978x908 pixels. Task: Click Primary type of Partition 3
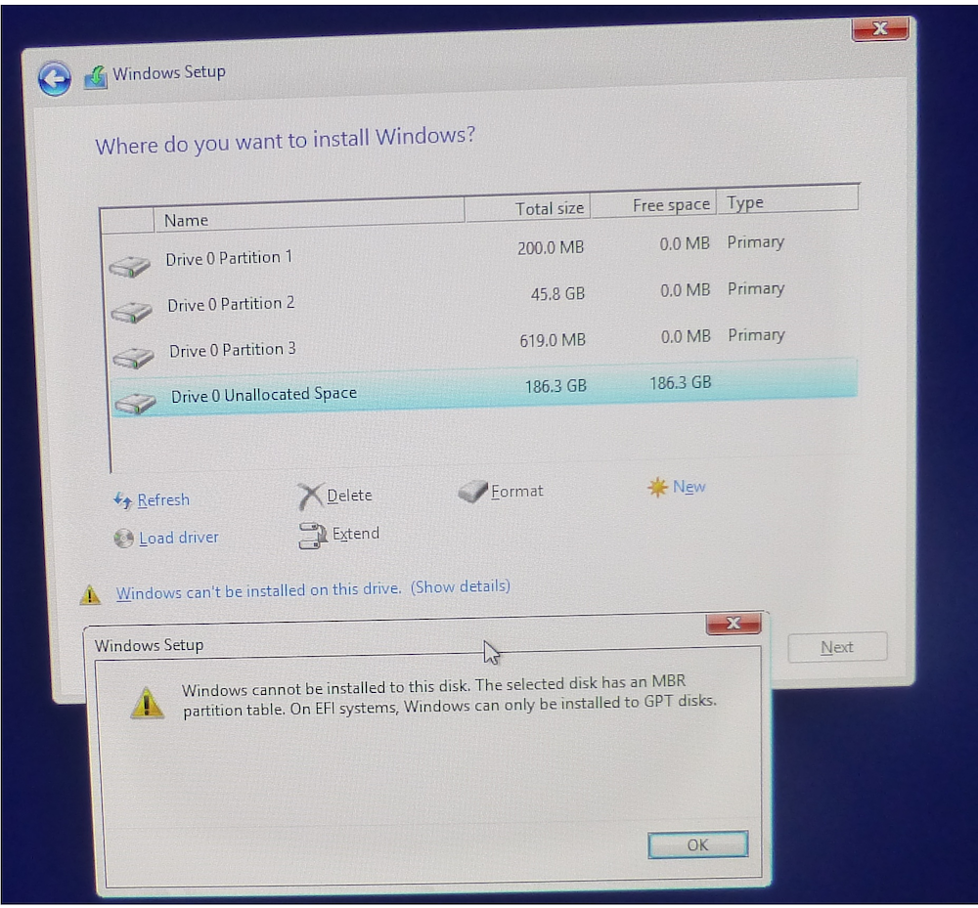[x=757, y=335]
